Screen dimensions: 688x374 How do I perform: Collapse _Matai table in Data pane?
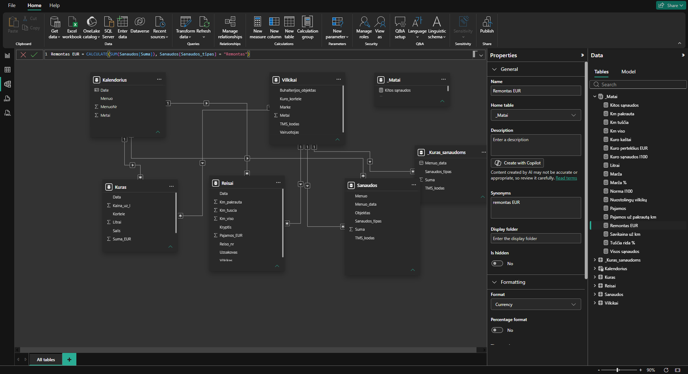click(x=595, y=97)
